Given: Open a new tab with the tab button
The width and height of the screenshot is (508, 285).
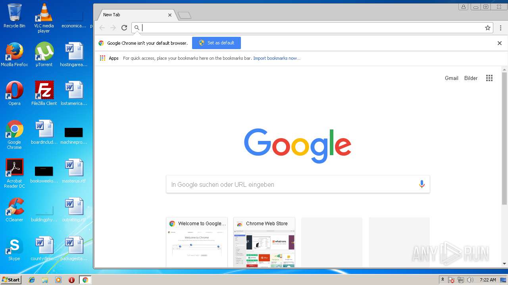Looking at the screenshot, I should coord(185,15).
